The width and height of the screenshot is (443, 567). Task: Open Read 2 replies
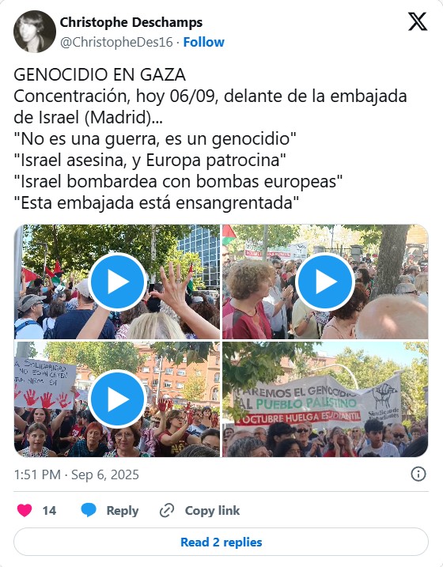221,542
